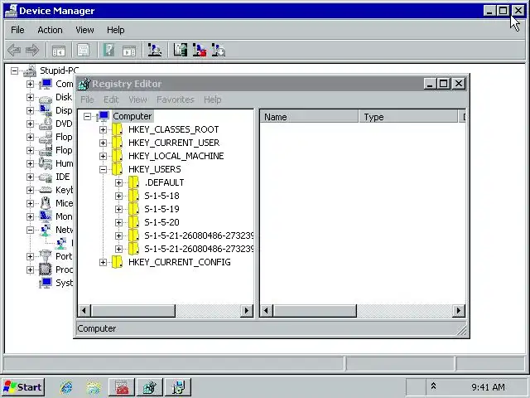Viewport: 530px width, 398px height.
Task: Select the HKEY_USERS key label
Action: coord(155,169)
